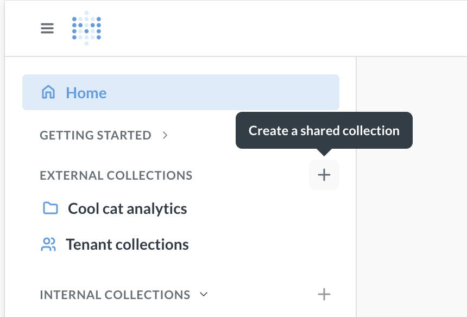Click the Create a shared collection tooltip
This screenshot has width=467, height=317.
coord(324,130)
